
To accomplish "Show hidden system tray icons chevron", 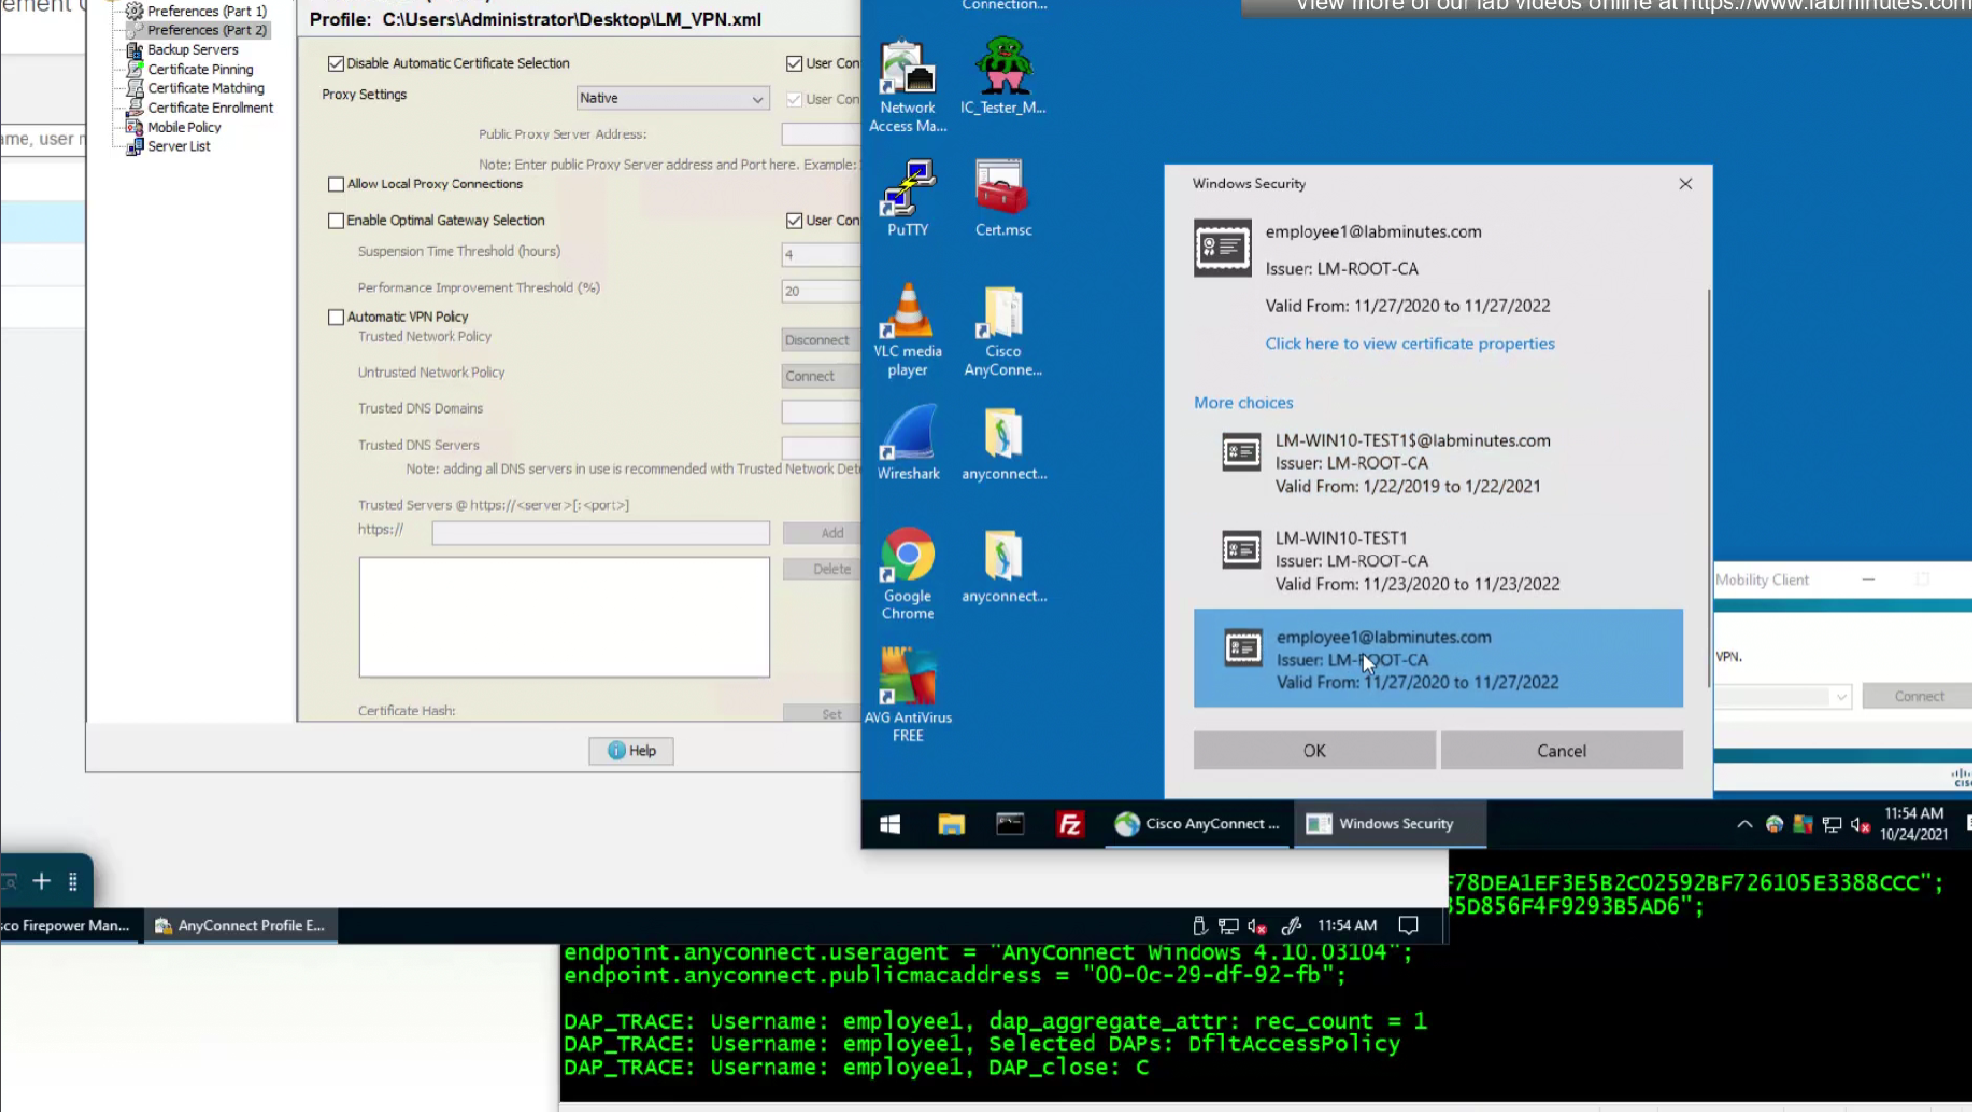I will click(x=1744, y=824).
